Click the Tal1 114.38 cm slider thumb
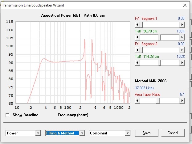The height and width of the screenshot is (144, 192). [x=160, y=63]
